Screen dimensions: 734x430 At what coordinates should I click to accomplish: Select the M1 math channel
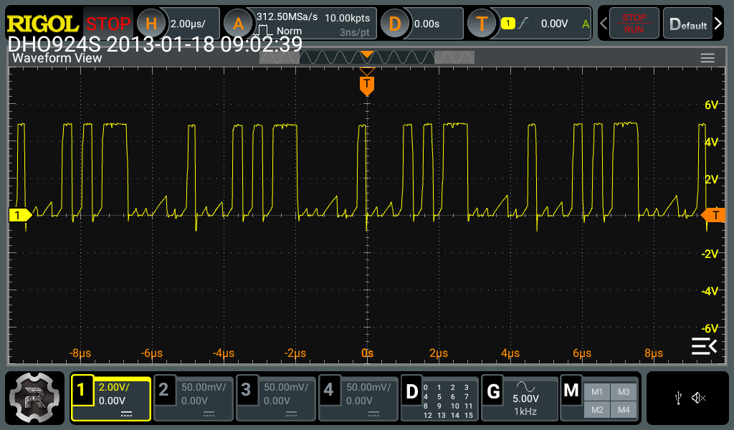597,392
